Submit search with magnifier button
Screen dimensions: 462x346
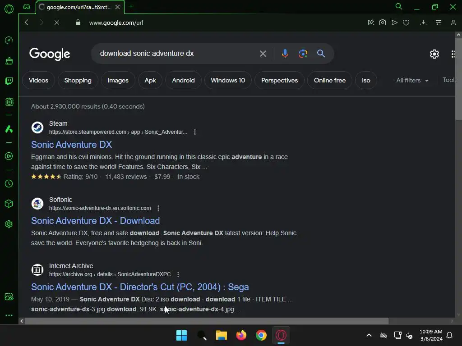pos(321,54)
